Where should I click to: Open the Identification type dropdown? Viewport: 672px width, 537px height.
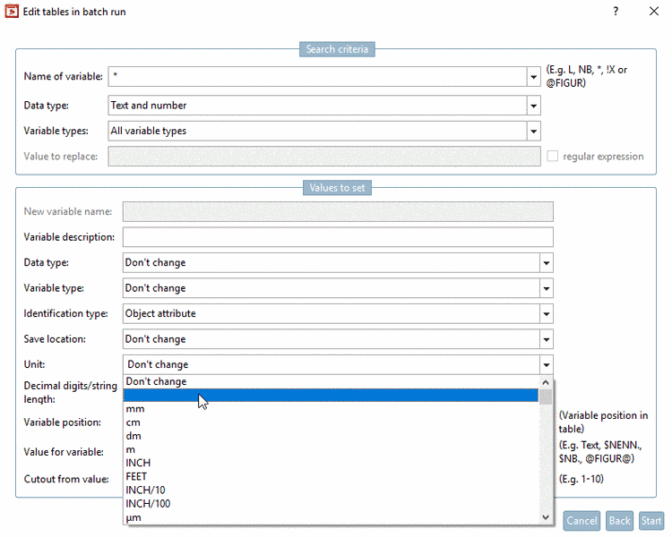click(x=546, y=314)
